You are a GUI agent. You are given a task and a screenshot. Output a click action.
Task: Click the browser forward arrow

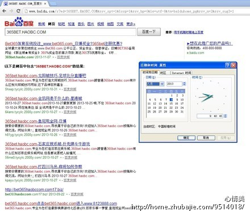[11, 11]
